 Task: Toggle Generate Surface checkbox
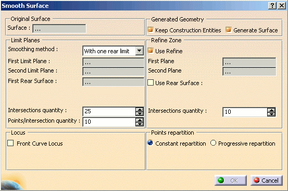pyautogui.click(x=228, y=30)
